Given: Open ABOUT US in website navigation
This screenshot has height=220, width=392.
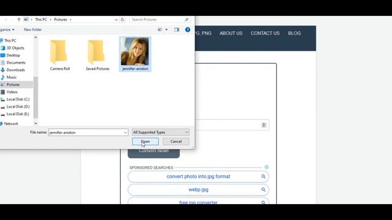Looking at the screenshot, I should pos(231,33).
